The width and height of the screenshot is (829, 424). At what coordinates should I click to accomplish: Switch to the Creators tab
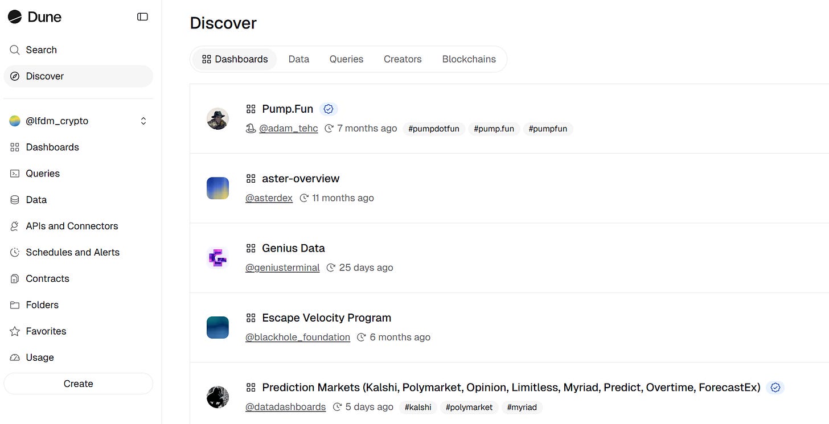tap(403, 59)
